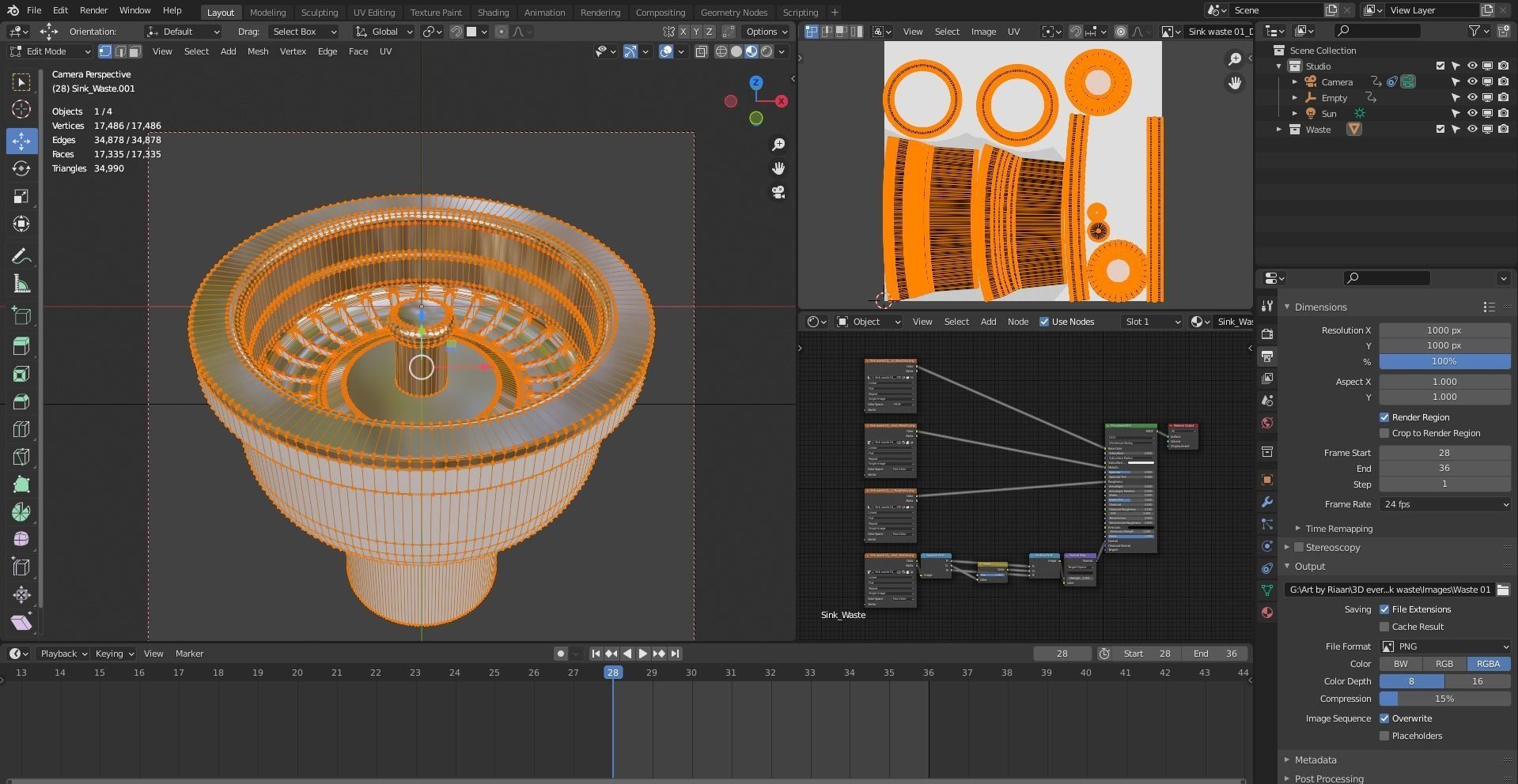Select the Rotate tool in the left toolbar
This screenshot has width=1518, height=784.
pyautogui.click(x=21, y=168)
